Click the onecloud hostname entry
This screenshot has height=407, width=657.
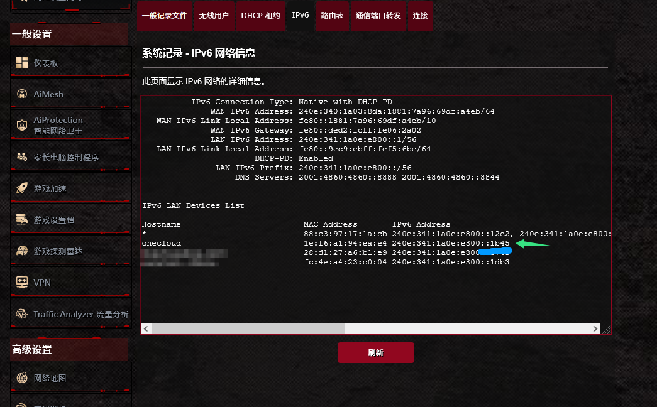tap(162, 243)
